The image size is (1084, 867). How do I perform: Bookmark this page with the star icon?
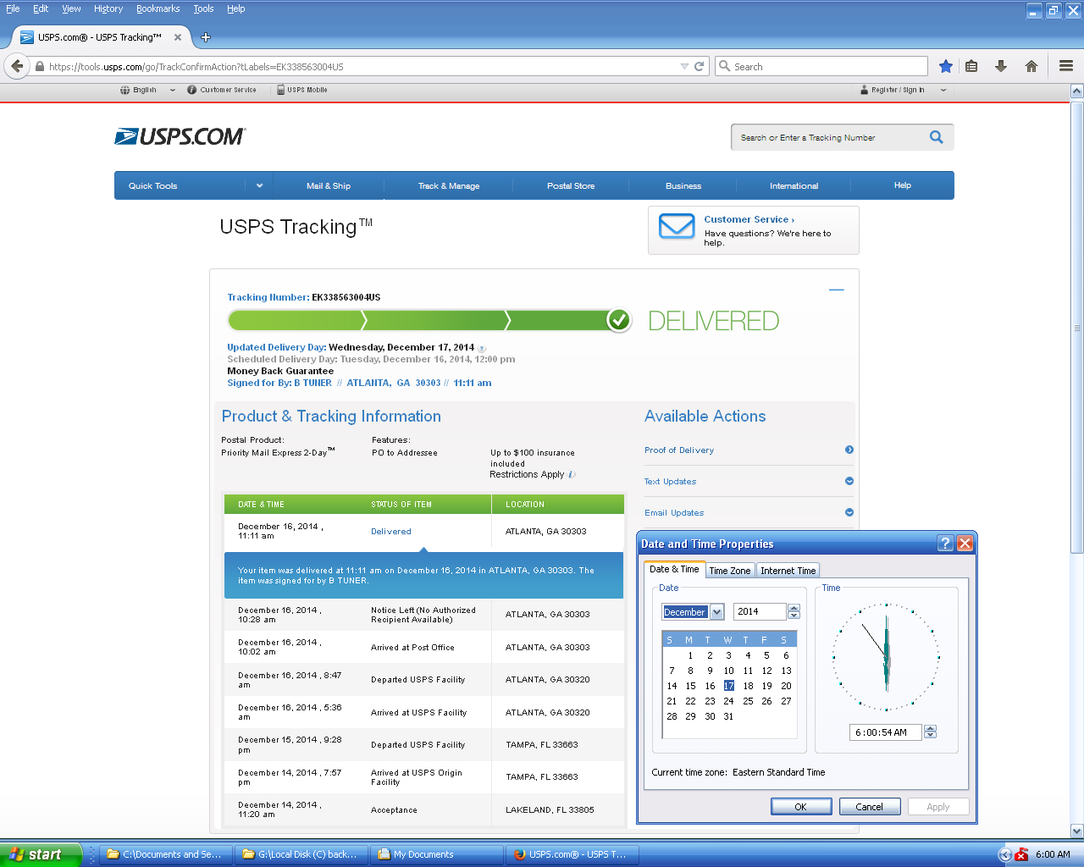(946, 66)
